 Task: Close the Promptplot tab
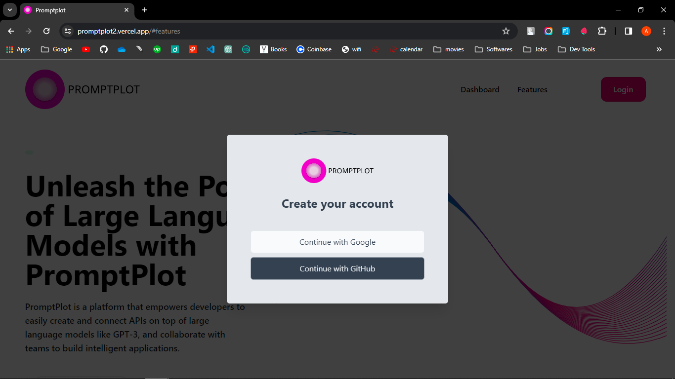click(x=127, y=10)
